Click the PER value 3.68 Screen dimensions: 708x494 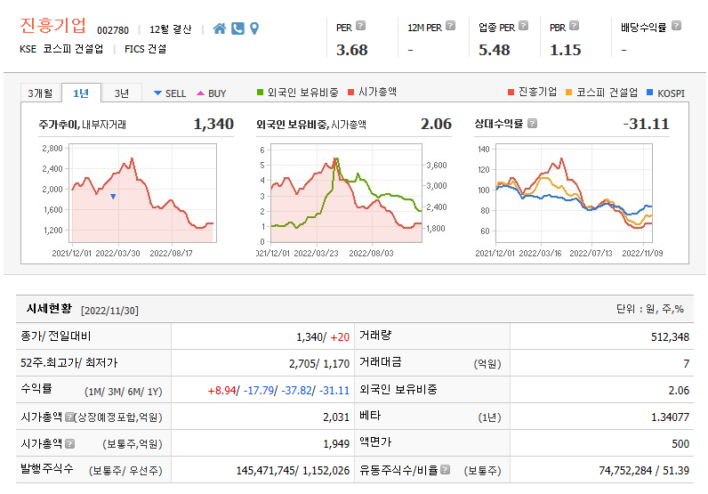tap(351, 50)
